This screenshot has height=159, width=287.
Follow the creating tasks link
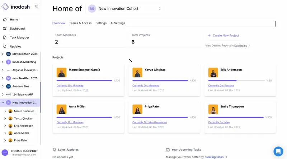pyautogui.click(x=214, y=157)
